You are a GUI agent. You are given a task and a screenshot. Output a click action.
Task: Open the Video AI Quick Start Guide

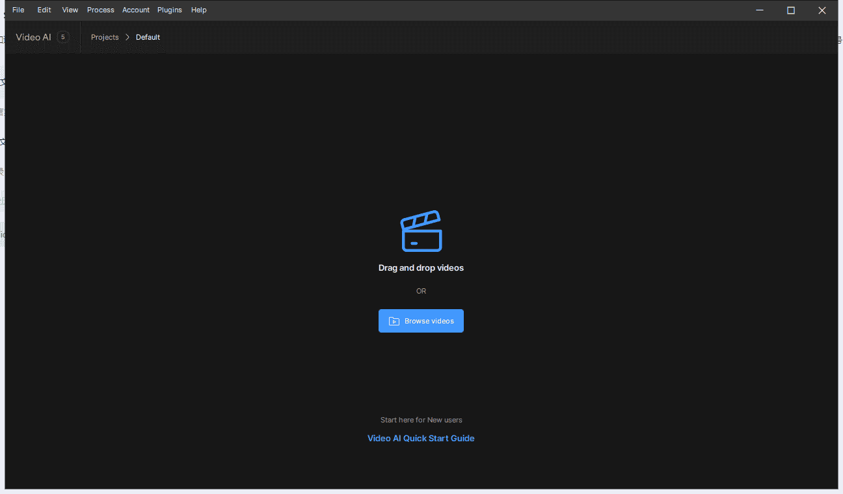point(421,438)
